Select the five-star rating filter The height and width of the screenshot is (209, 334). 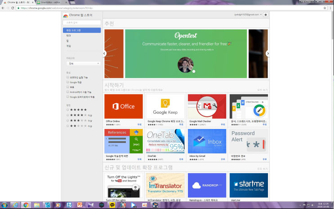[x=68, y=110]
